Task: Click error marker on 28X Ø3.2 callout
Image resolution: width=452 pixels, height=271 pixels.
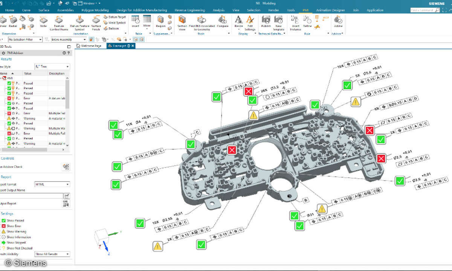Action: point(248,91)
